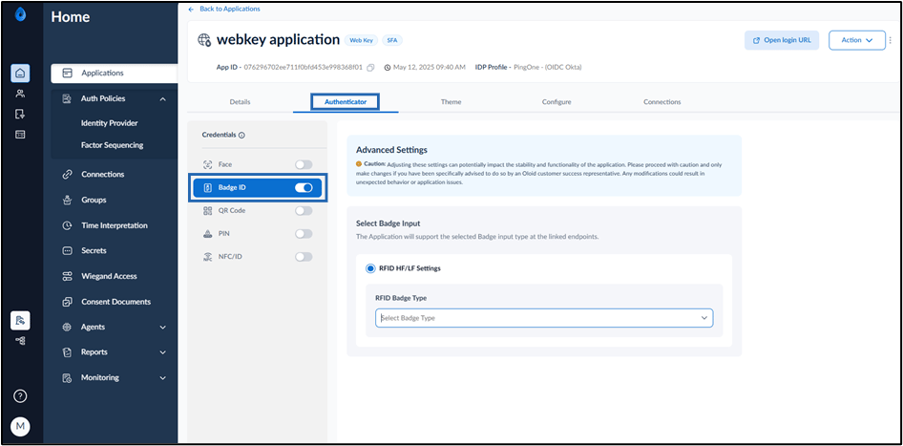
Task: Click the Applications menu icon
Action: pos(68,74)
